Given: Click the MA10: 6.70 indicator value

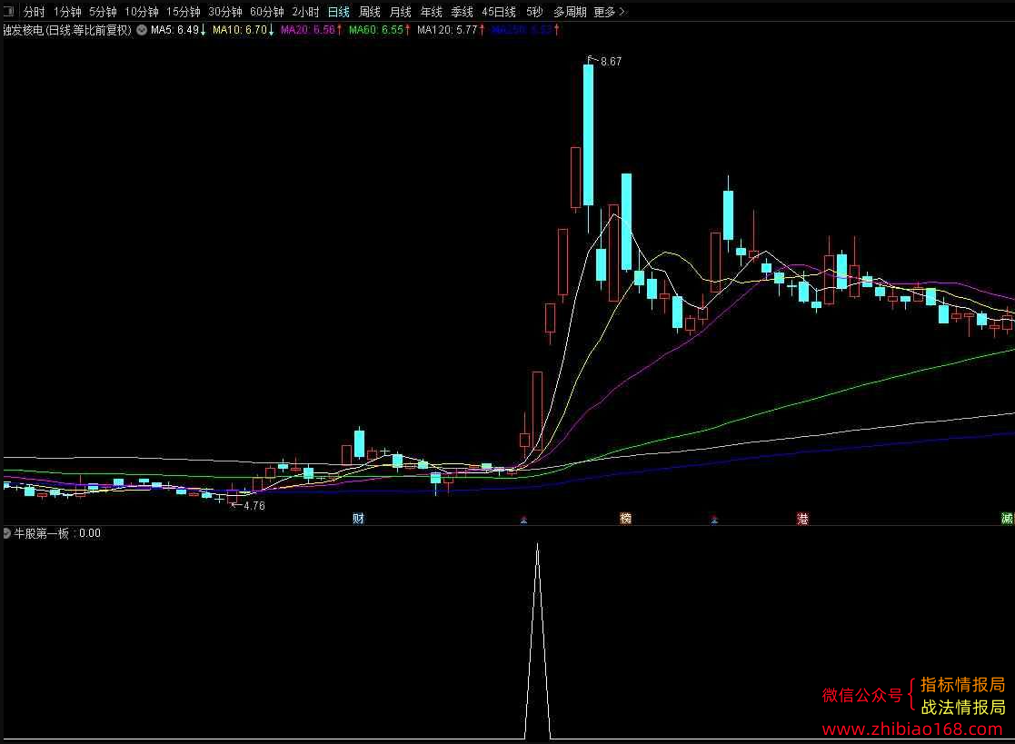Looking at the screenshot, I should click(x=243, y=30).
